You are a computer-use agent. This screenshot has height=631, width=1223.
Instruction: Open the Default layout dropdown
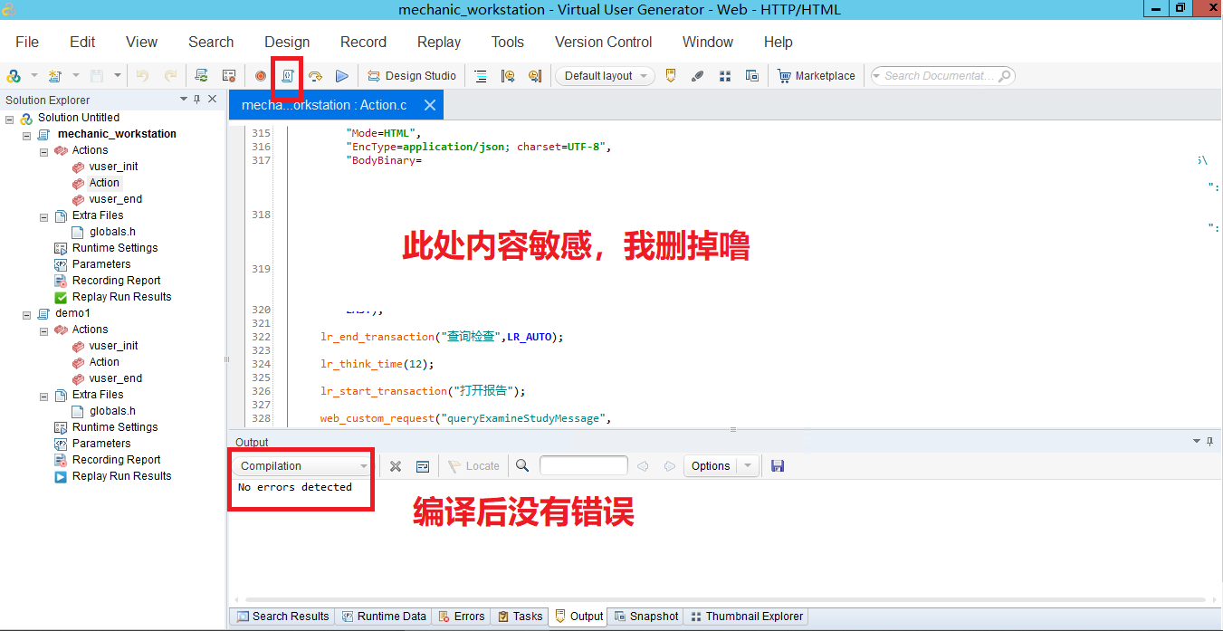[x=605, y=76]
